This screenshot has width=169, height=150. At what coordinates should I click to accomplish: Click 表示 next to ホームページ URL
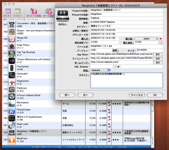coord(158,62)
